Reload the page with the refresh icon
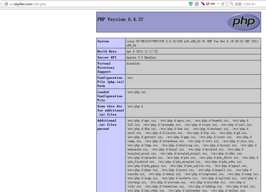 click(223, 4)
